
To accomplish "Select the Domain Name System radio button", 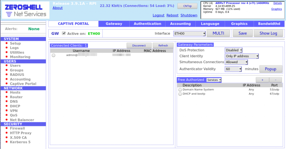I will tap(180, 90).
